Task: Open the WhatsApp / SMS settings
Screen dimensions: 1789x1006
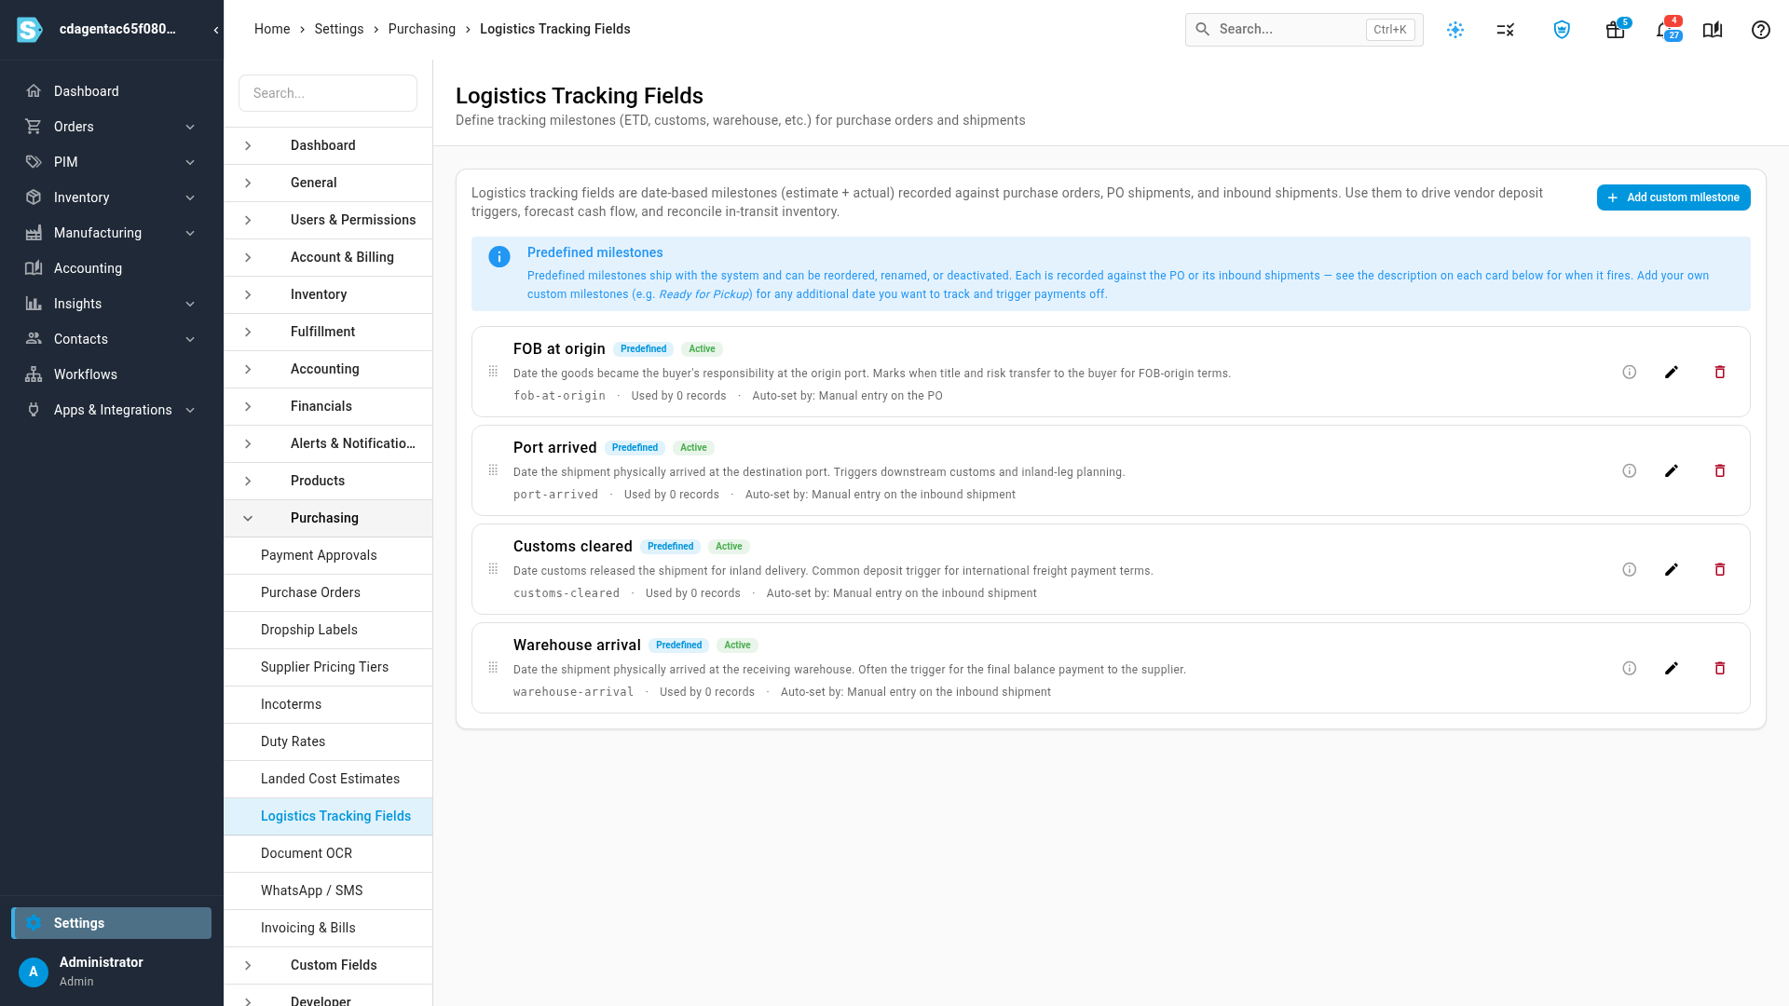Action: click(328, 890)
